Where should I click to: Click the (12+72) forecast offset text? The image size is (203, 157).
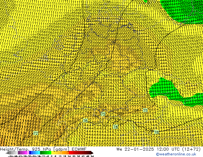click(191, 149)
